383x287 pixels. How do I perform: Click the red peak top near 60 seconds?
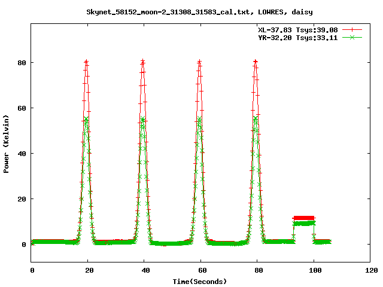199,62
